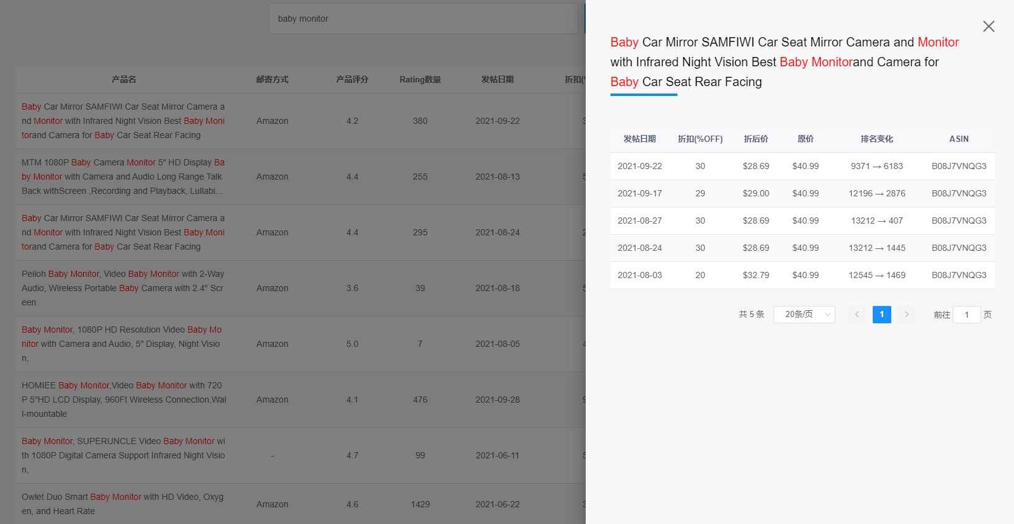Select the 2021-09-22 price history row
The image size is (1014, 524).
tap(802, 166)
